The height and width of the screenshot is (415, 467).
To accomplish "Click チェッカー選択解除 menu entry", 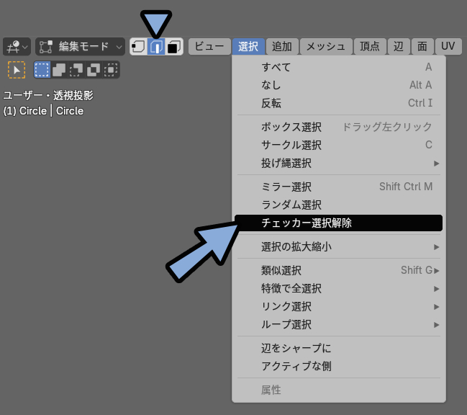I will click(339, 223).
